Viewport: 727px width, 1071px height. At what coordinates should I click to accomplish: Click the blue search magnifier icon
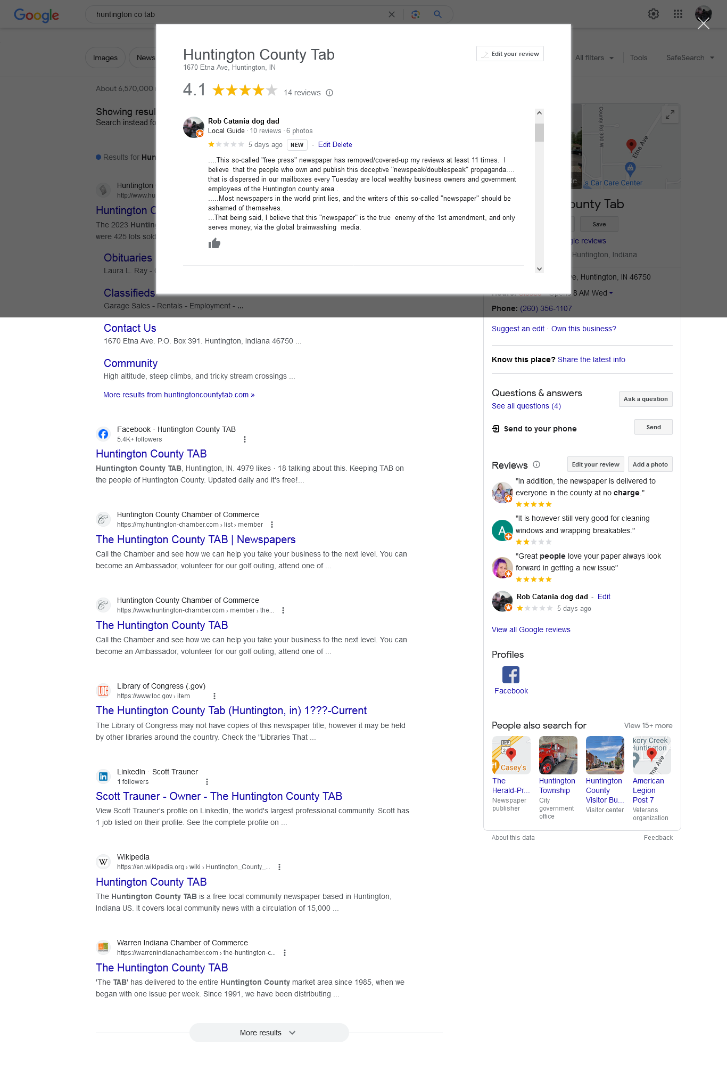[437, 14]
